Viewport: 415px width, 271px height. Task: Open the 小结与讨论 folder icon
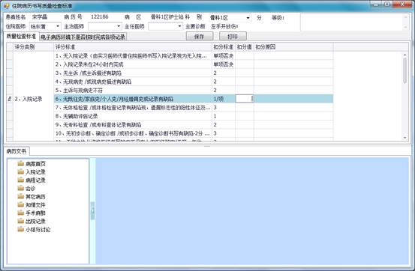21,229
